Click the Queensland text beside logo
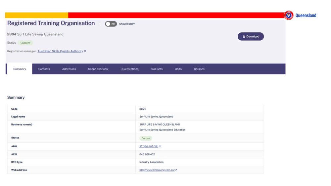This screenshot has width=331, height=186. (x=306, y=16)
